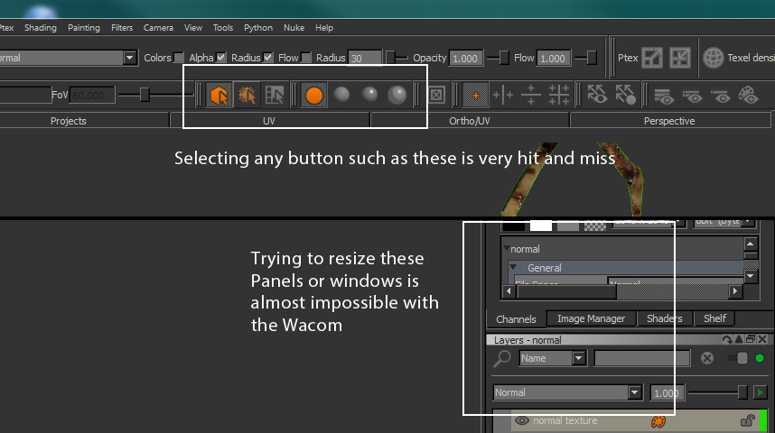Click the last eye icon before palette
This screenshot has height=433, width=775.
point(721,97)
